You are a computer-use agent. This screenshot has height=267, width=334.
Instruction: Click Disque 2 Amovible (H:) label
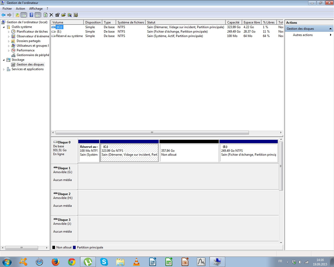pos(64,202)
